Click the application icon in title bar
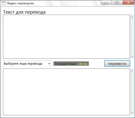 [4, 3]
